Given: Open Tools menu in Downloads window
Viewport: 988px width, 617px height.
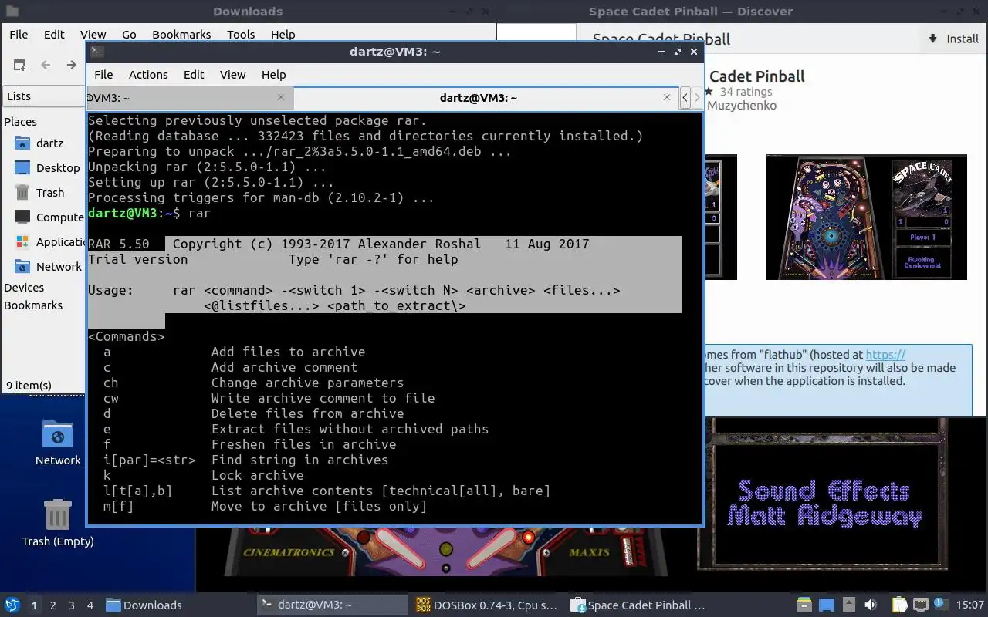Looking at the screenshot, I should 241,35.
